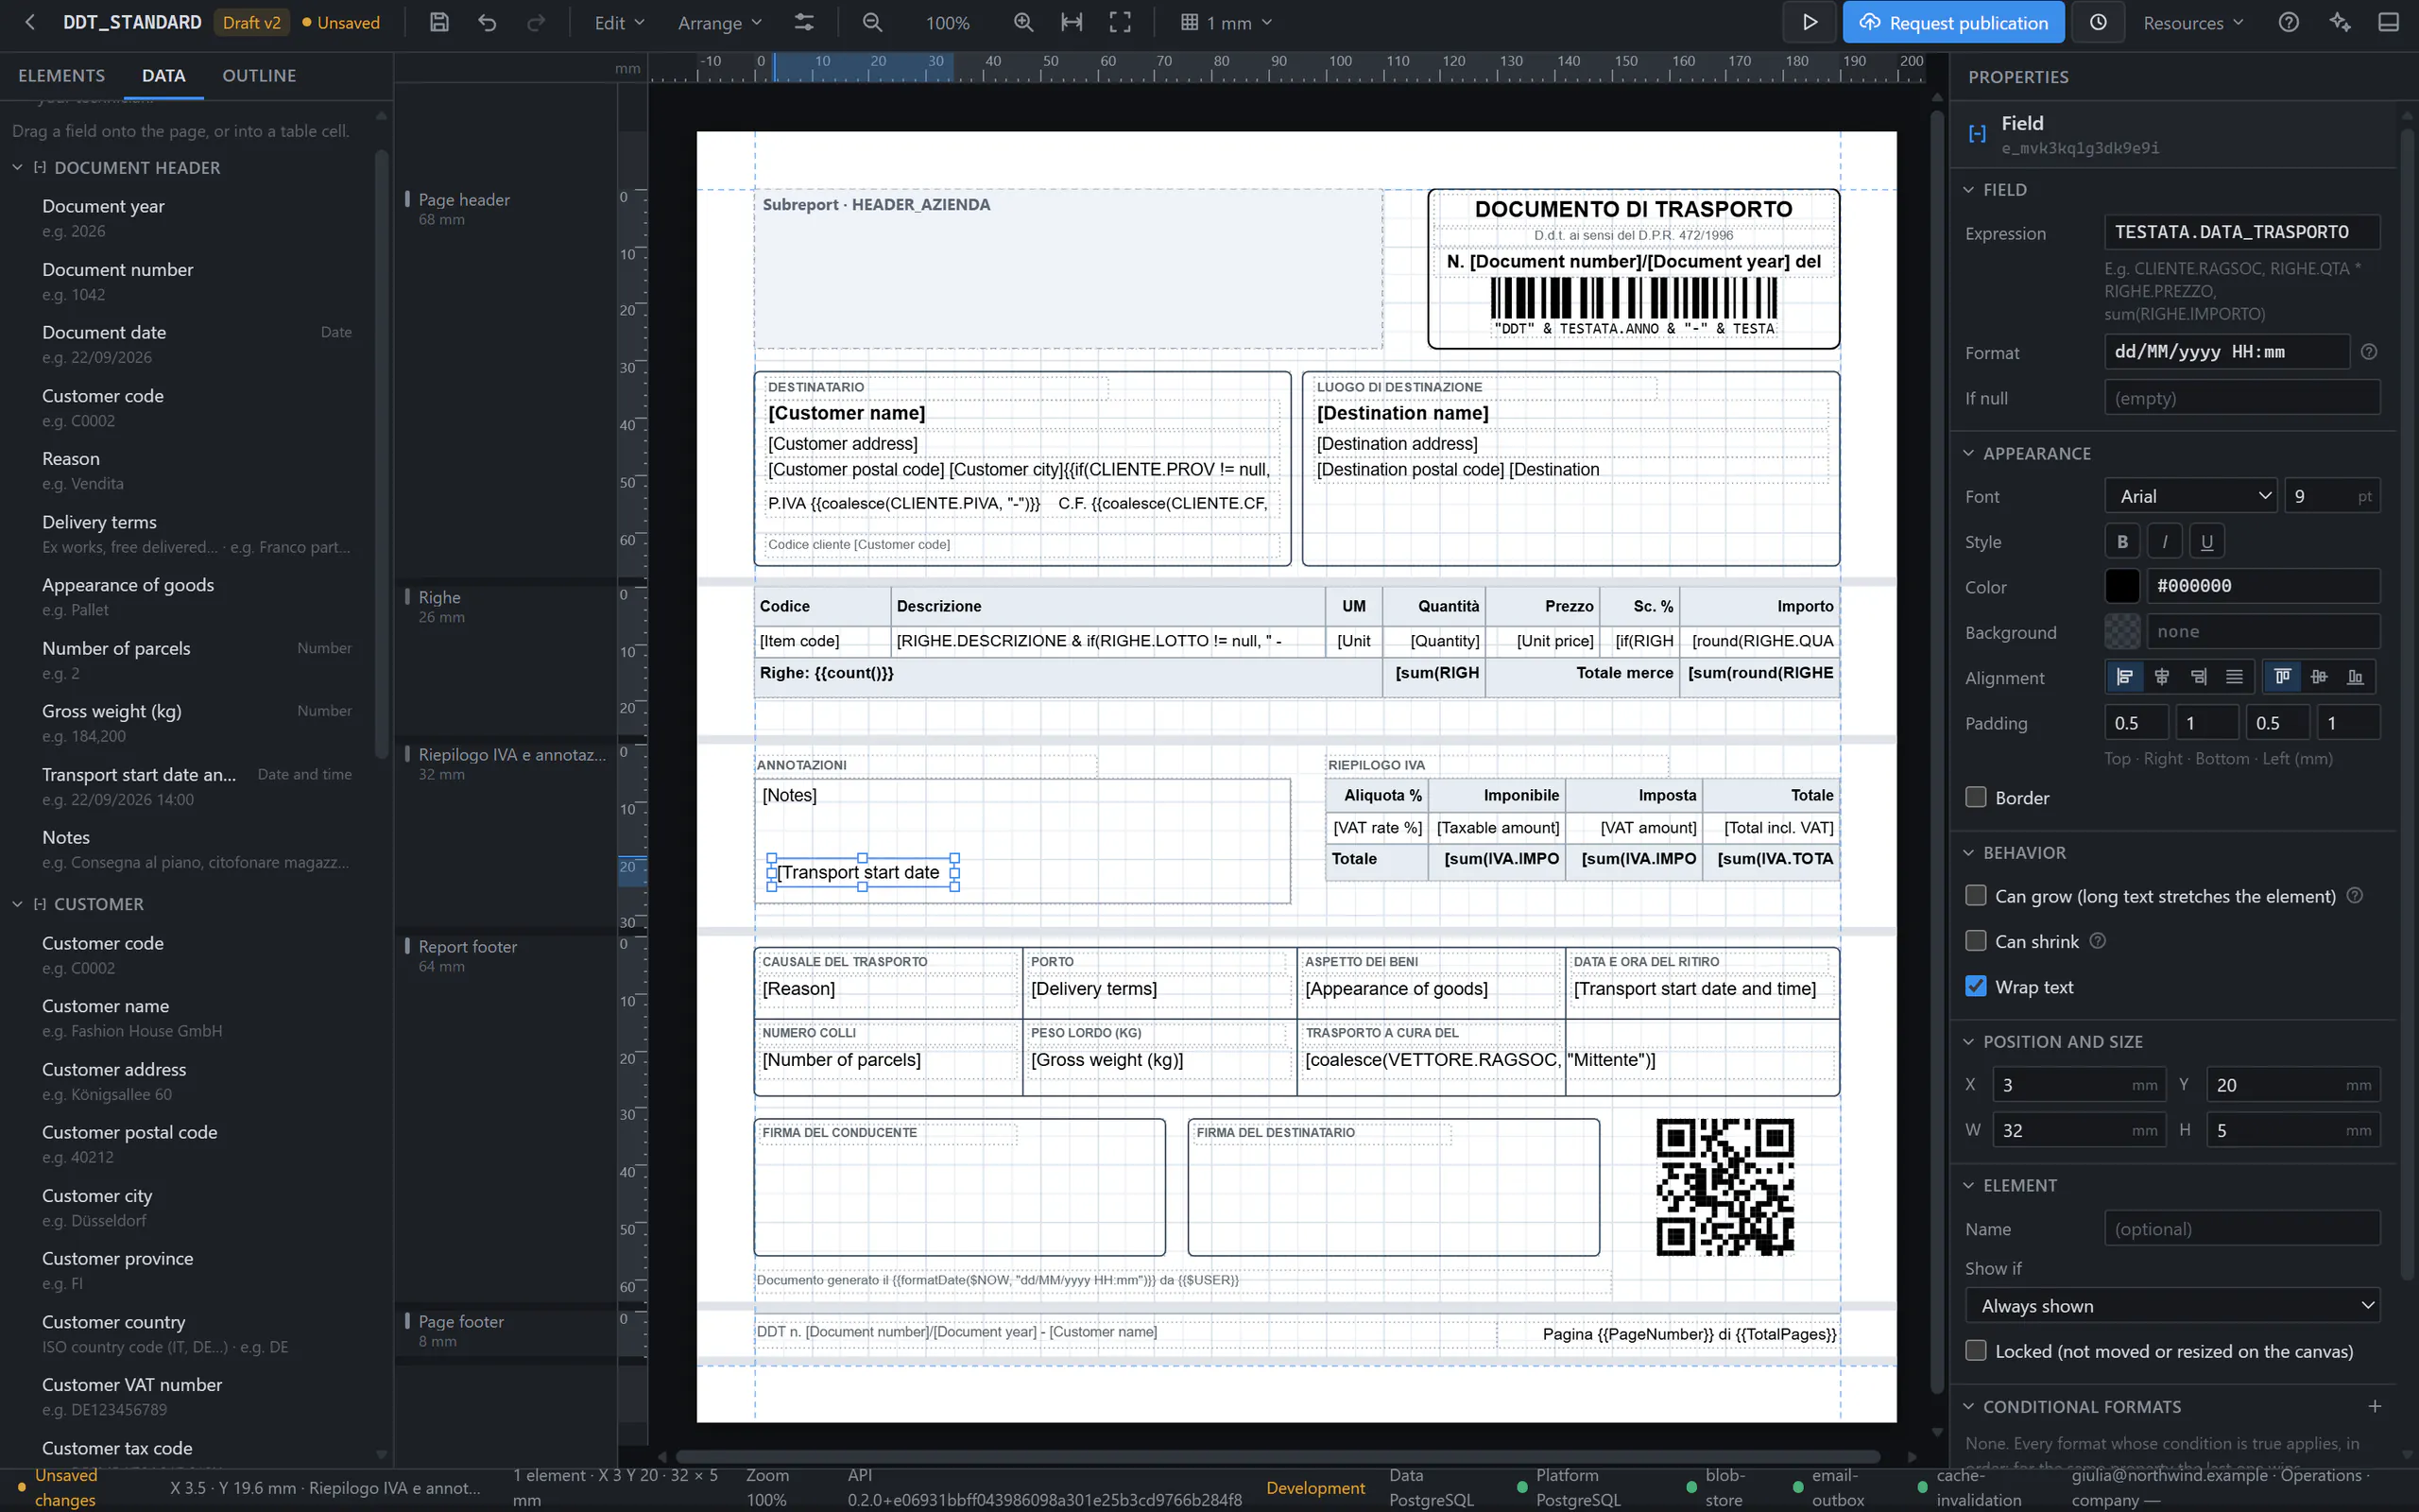Viewport: 2419px width, 1512px height.
Task: Apply underline style with the U button
Action: [x=2207, y=542]
